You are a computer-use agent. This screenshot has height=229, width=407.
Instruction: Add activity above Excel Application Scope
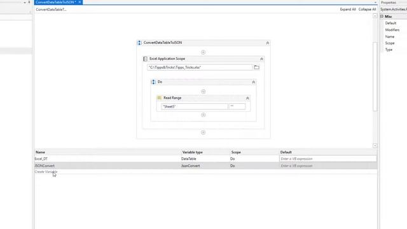(x=203, y=52)
